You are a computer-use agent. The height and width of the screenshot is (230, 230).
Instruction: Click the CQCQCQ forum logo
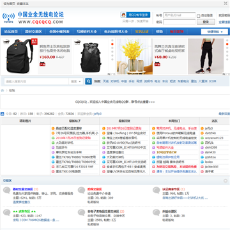33,17
